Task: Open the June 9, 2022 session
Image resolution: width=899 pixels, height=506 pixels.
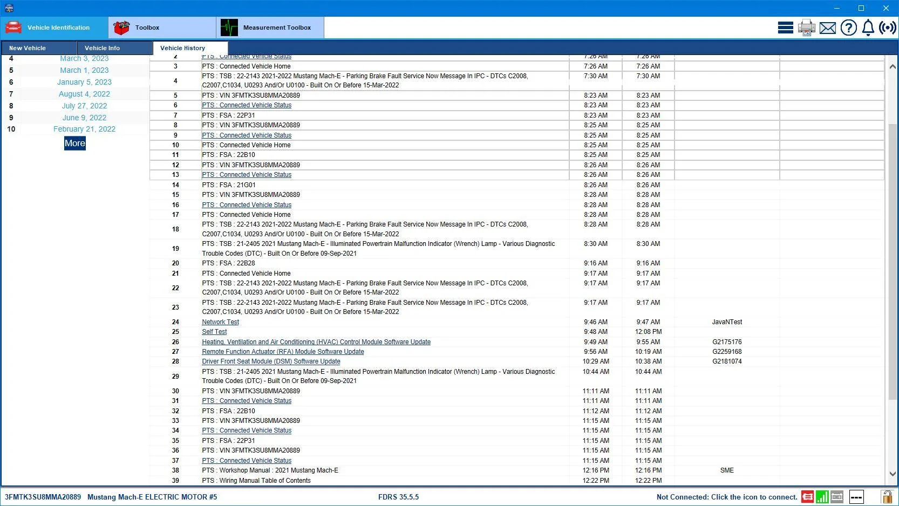Action: 84,118
